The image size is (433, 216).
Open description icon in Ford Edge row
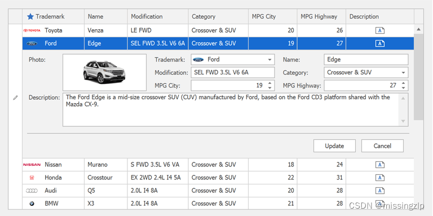[380, 43]
